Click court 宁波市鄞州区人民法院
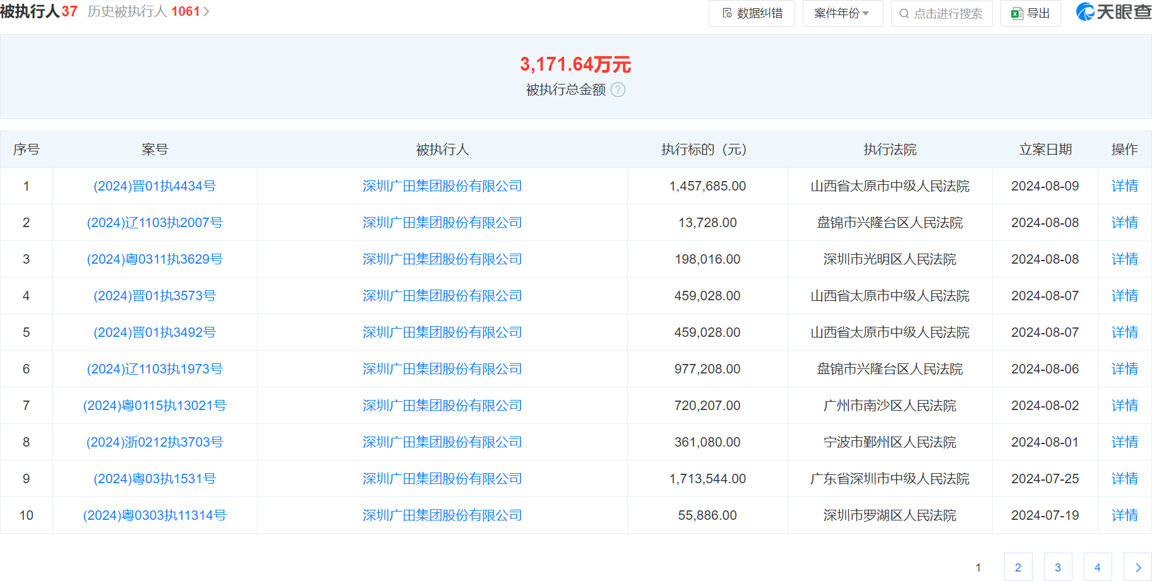Viewport: 1152px width, 581px height. pyautogui.click(x=890, y=442)
